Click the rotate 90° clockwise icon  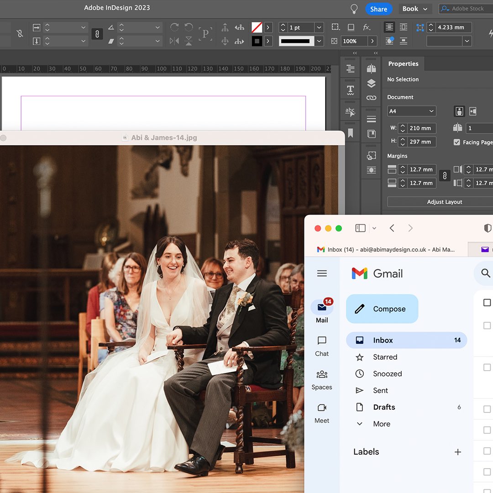point(174,27)
